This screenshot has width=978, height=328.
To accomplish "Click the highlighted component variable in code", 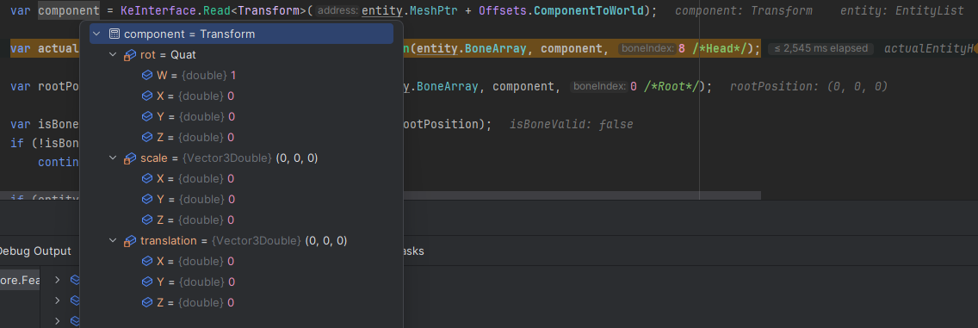I will pyautogui.click(x=69, y=10).
